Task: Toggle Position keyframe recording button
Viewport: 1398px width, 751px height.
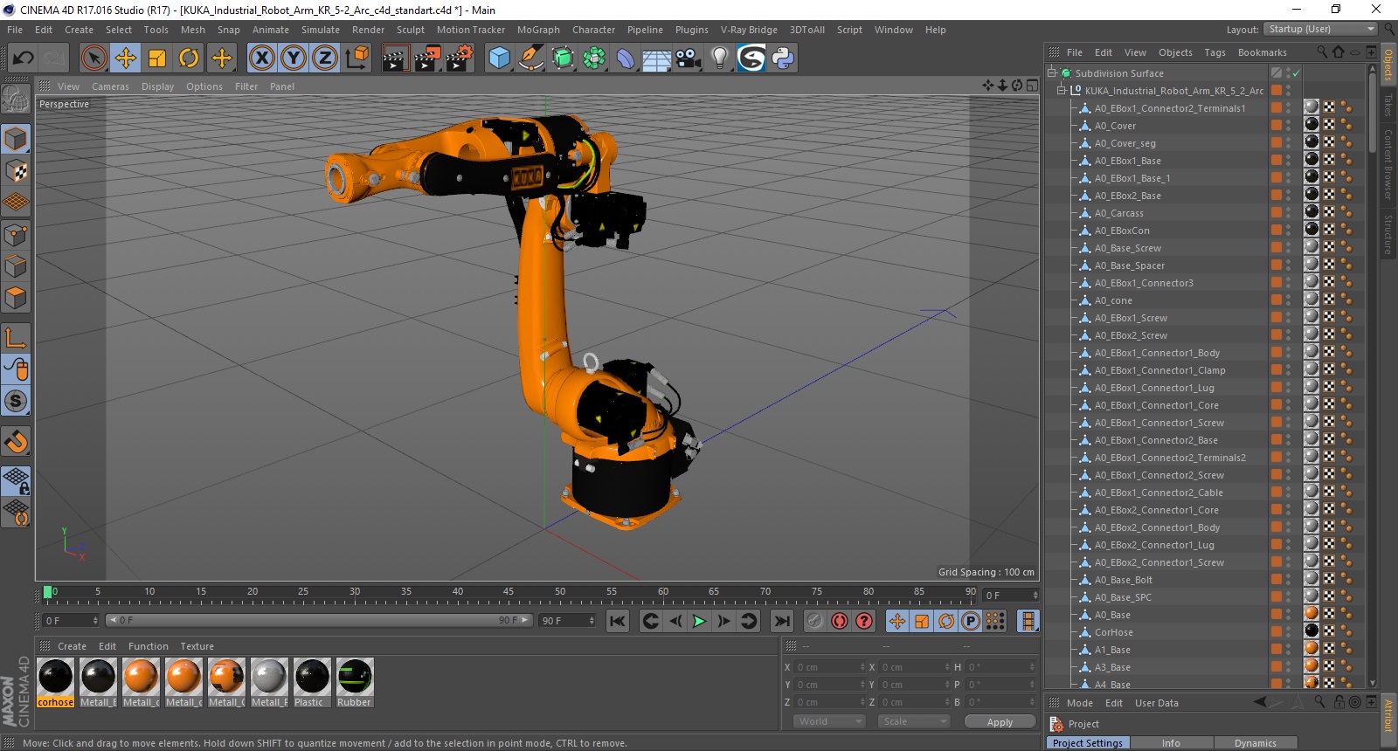Action: [897, 621]
